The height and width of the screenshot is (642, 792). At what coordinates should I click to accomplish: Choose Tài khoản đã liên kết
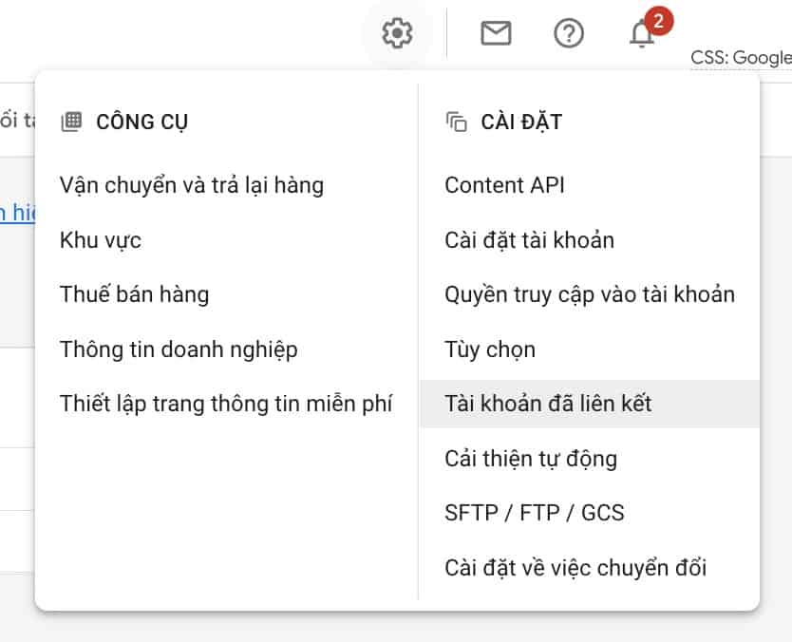(x=548, y=404)
